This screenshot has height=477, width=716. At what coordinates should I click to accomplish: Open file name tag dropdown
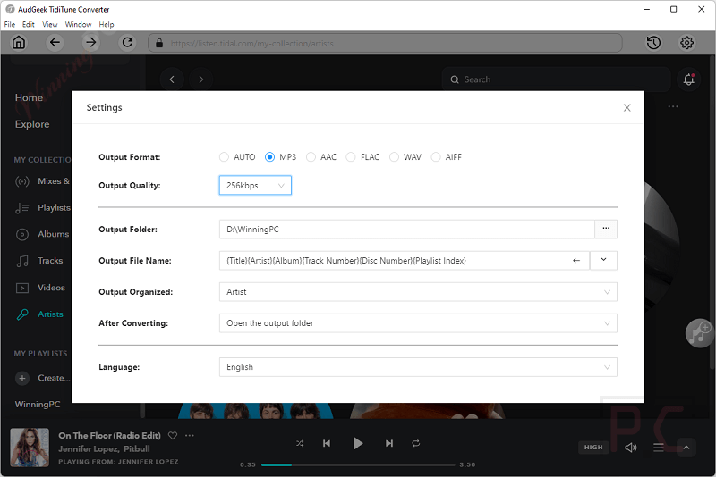pyautogui.click(x=603, y=260)
